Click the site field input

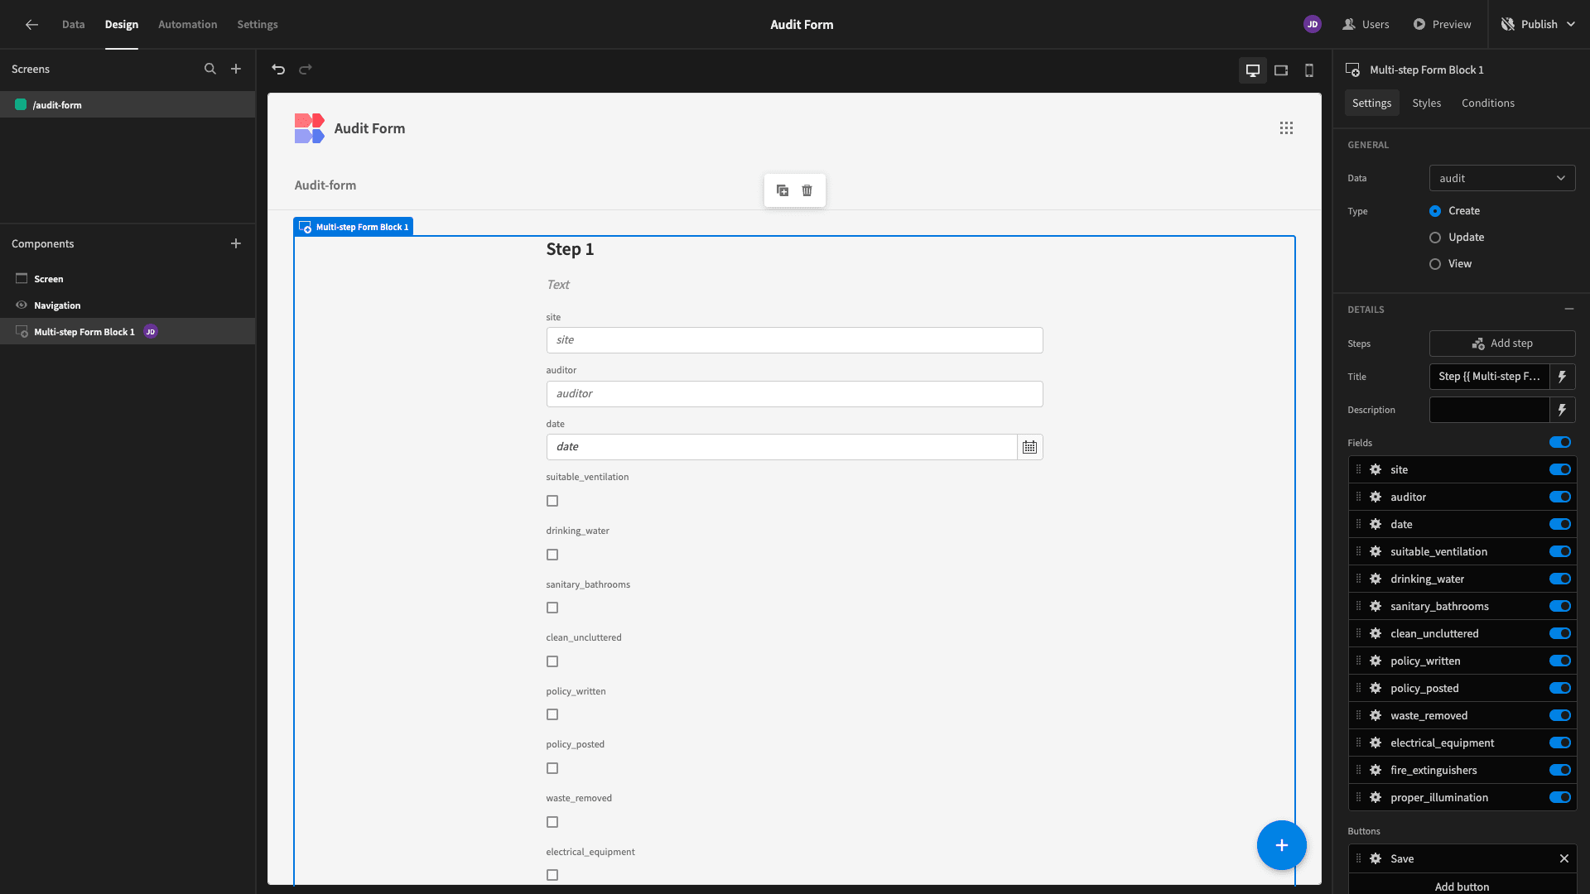coord(794,339)
